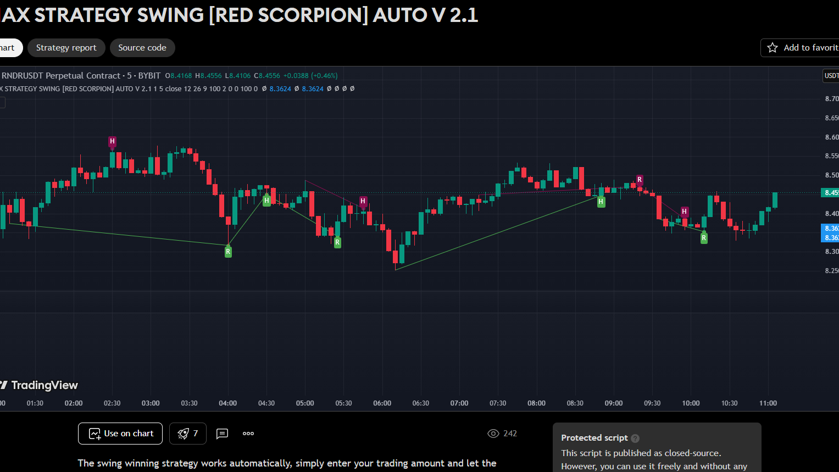Click the magenta R marker near 09:20
Screen dimensions: 839x472
point(640,180)
